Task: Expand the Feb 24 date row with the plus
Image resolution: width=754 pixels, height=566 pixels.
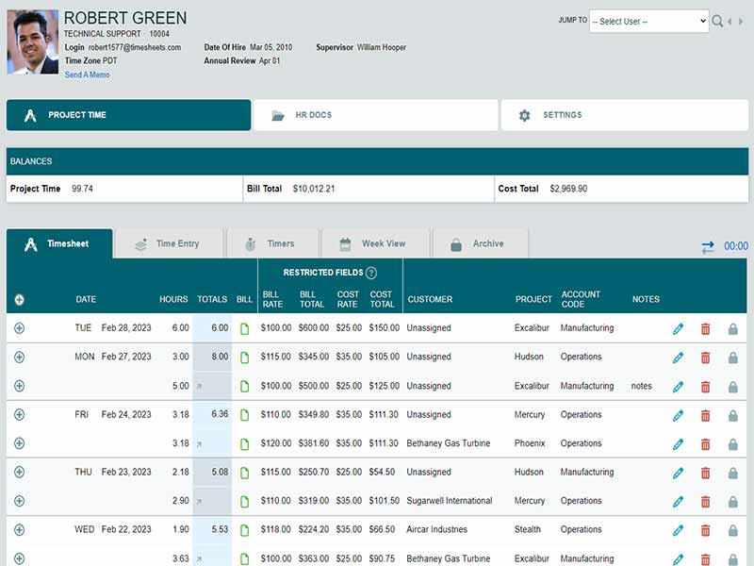Action: 21,414
